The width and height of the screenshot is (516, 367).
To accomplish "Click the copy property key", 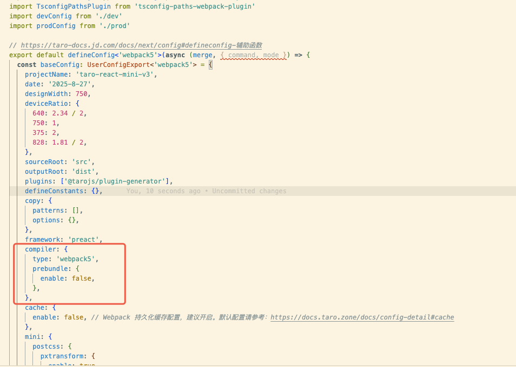I will [32, 201].
